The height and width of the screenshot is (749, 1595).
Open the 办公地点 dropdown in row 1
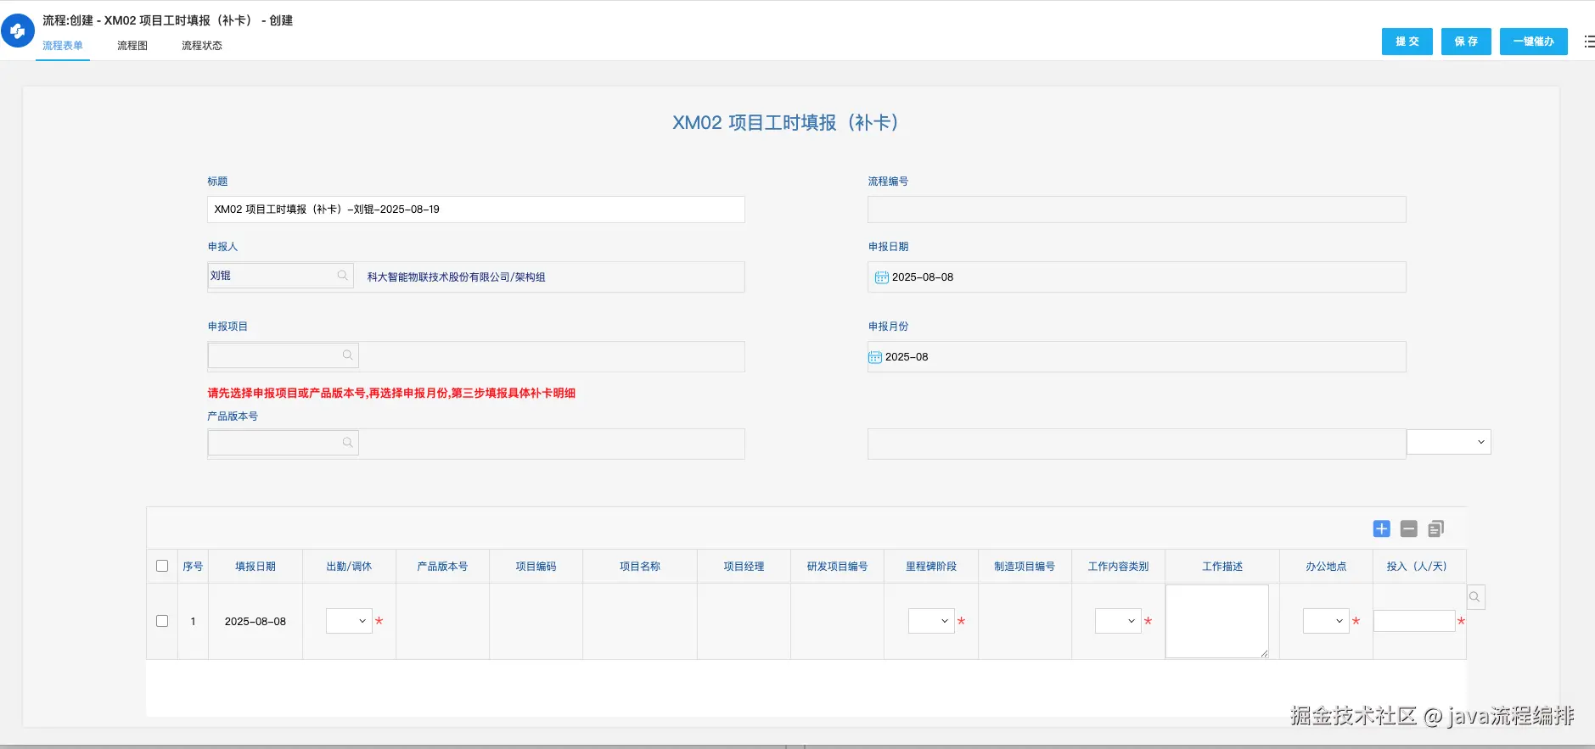click(x=1326, y=621)
